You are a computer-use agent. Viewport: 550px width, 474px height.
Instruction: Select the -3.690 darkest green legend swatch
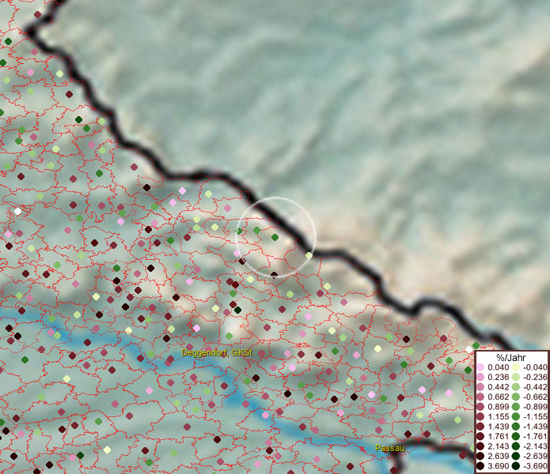point(516,466)
